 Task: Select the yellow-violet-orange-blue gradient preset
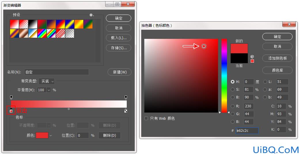(x=14, y=33)
